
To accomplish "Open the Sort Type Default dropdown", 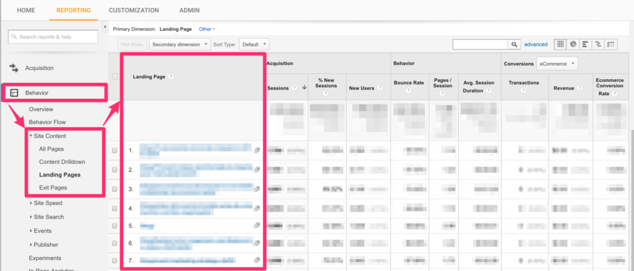I will 254,44.
